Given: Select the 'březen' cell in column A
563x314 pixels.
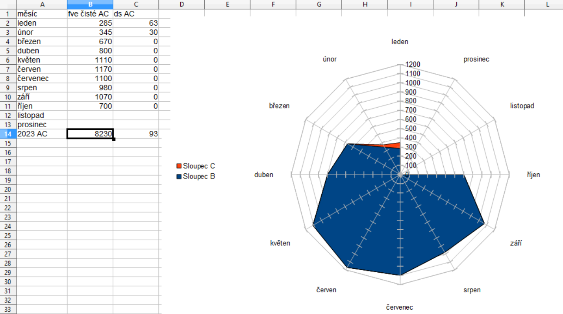Looking at the screenshot, I should coord(42,42).
